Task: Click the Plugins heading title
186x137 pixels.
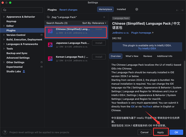Action: tap(52, 10)
